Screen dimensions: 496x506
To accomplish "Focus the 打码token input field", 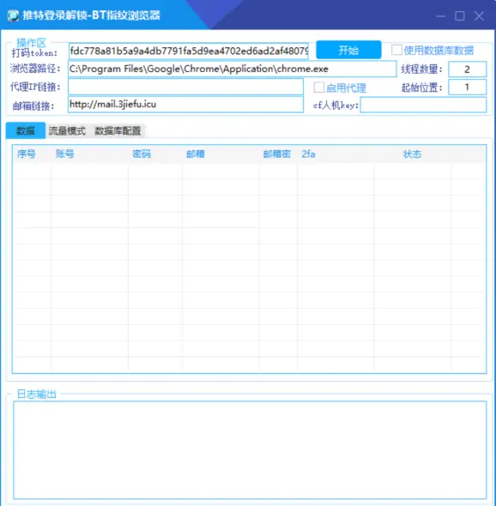I will 189,51.
